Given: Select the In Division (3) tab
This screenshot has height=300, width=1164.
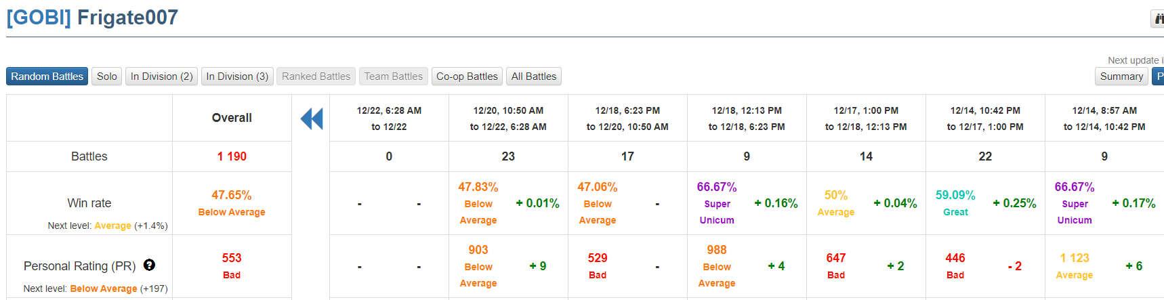Looking at the screenshot, I should (x=237, y=77).
